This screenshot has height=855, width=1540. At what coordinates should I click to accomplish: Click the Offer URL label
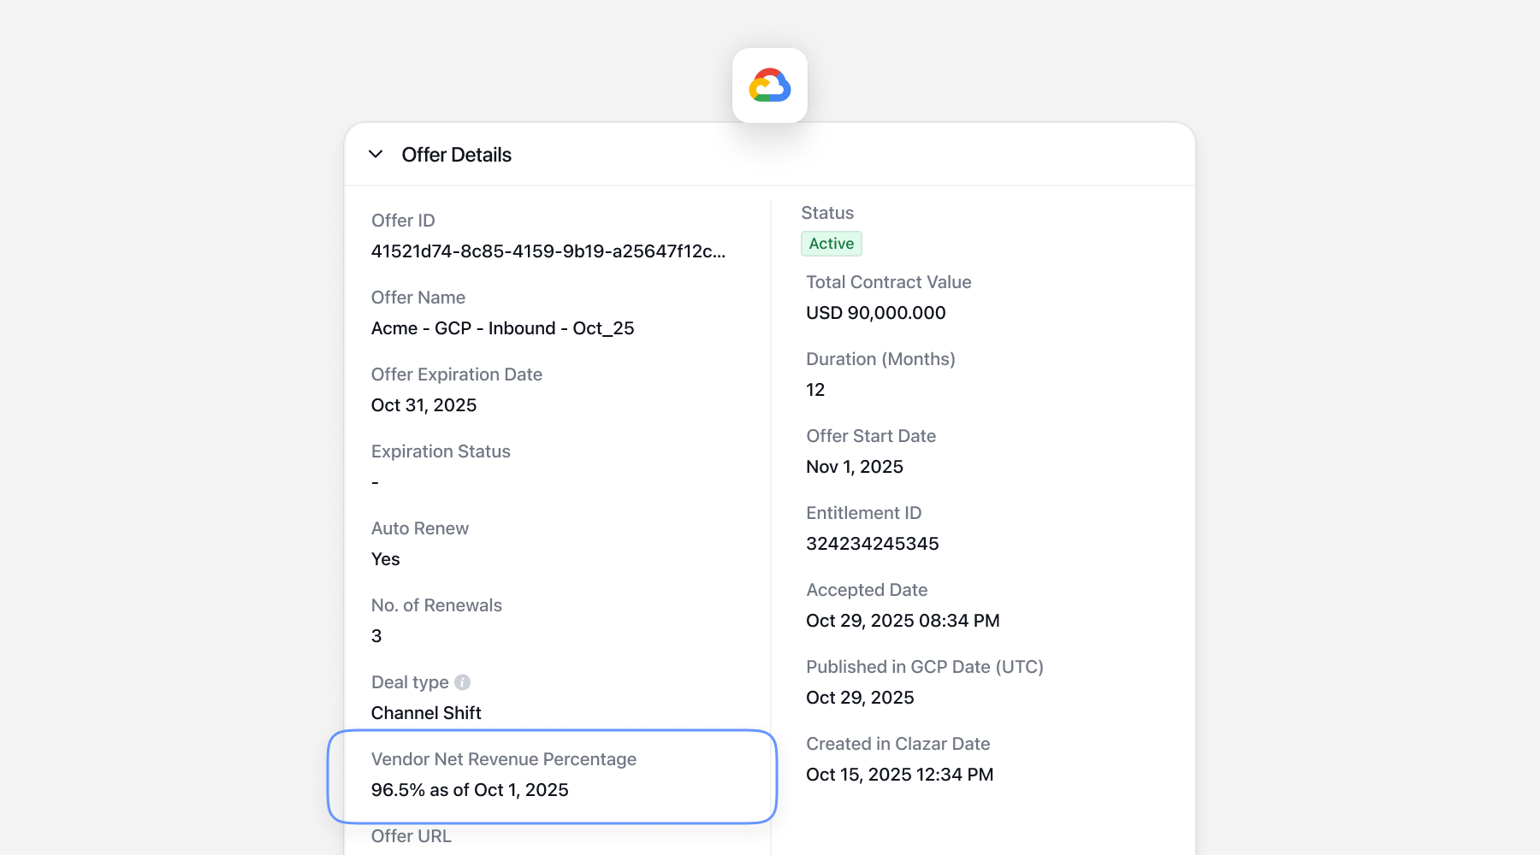point(412,836)
